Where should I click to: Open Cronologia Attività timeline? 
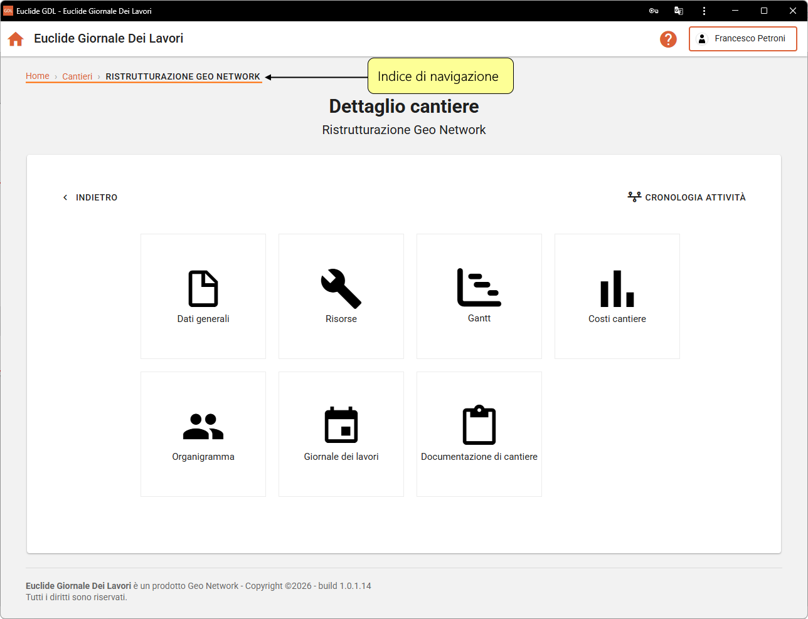point(687,197)
